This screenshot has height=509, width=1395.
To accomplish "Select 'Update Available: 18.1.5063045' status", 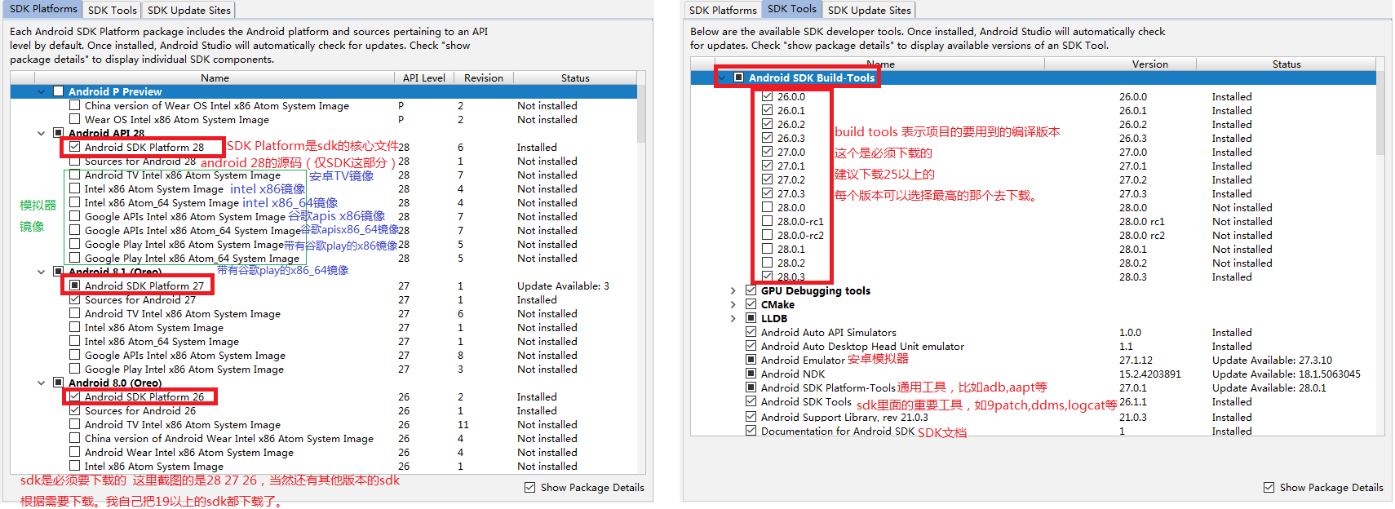I will (1286, 374).
